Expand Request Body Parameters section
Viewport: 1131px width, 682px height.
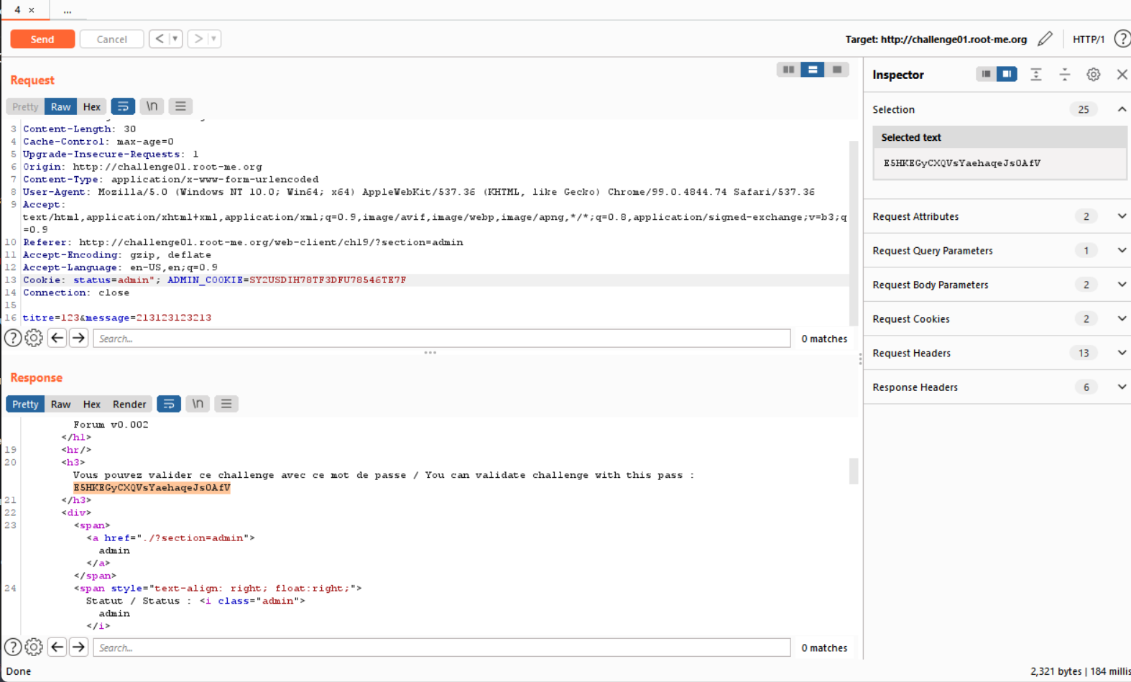(1122, 285)
